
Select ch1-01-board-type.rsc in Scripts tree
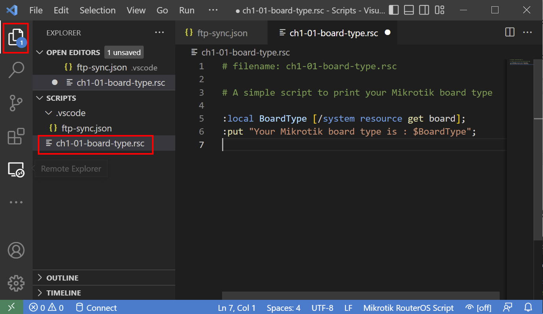click(x=100, y=143)
